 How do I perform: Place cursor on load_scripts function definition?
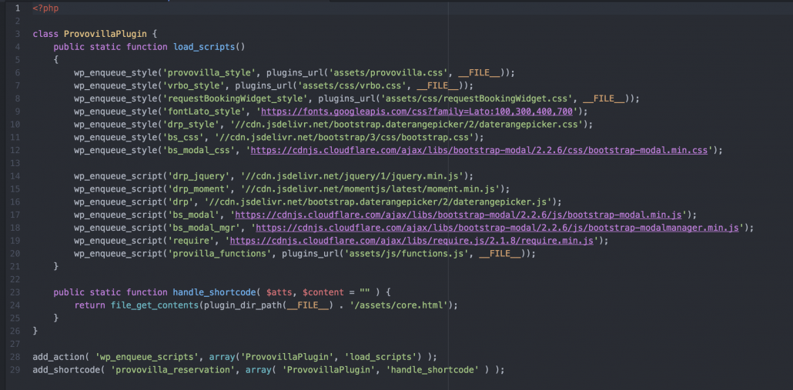205,47
